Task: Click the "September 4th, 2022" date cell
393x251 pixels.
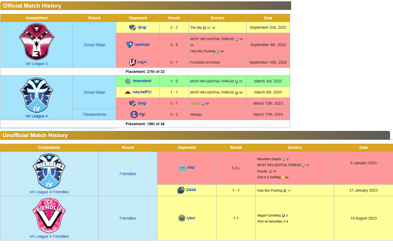Action: pos(268,45)
